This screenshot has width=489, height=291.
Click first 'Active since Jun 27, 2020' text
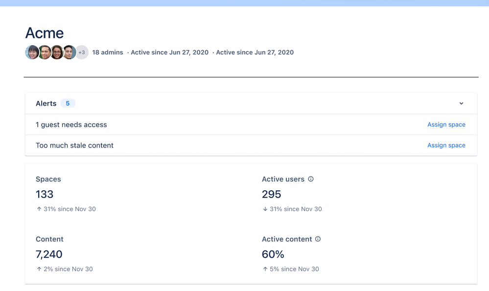(170, 52)
